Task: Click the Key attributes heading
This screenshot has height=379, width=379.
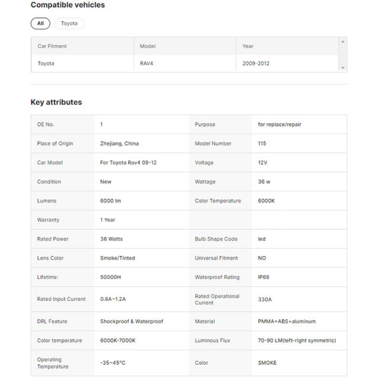Action: tap(56, 102)
